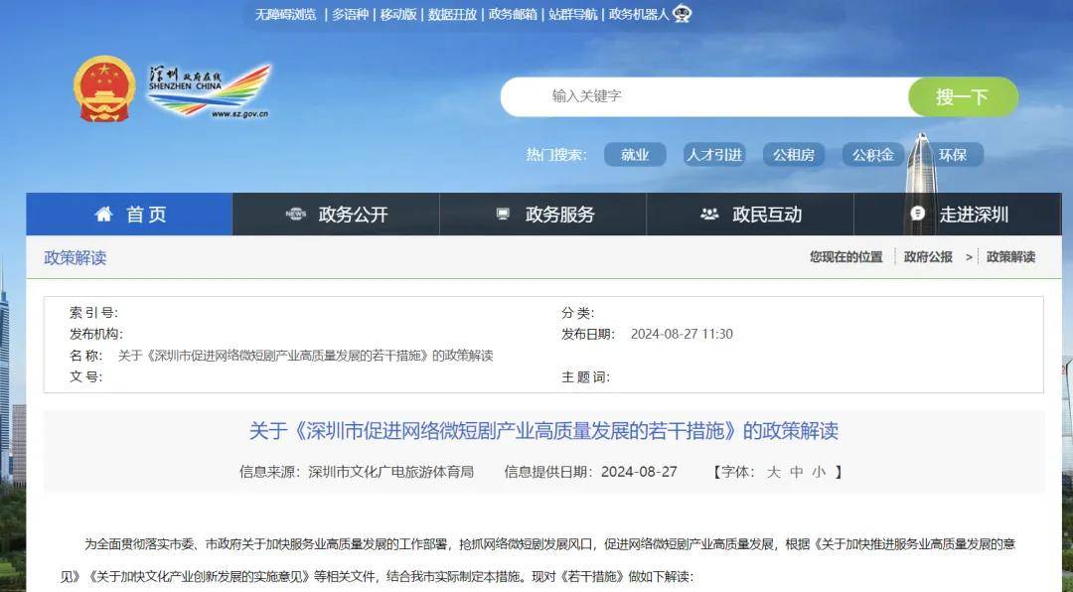This screenshot has width=1073, height=592.
Task: Click the 搜一下 search button
Action: click(x=963, y=96)
